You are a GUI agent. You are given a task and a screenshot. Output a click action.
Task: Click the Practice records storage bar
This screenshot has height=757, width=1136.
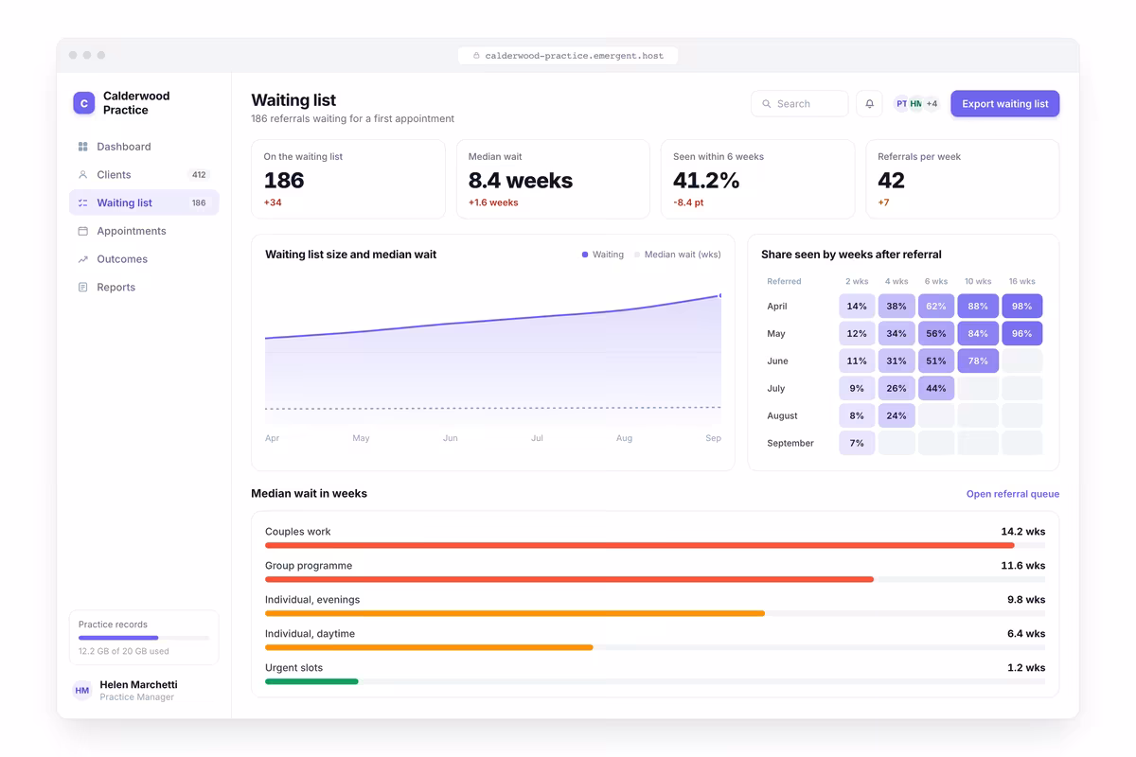coord(144,638)
